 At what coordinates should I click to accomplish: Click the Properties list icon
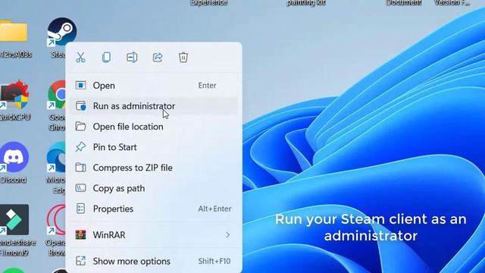tap(80, 209)
